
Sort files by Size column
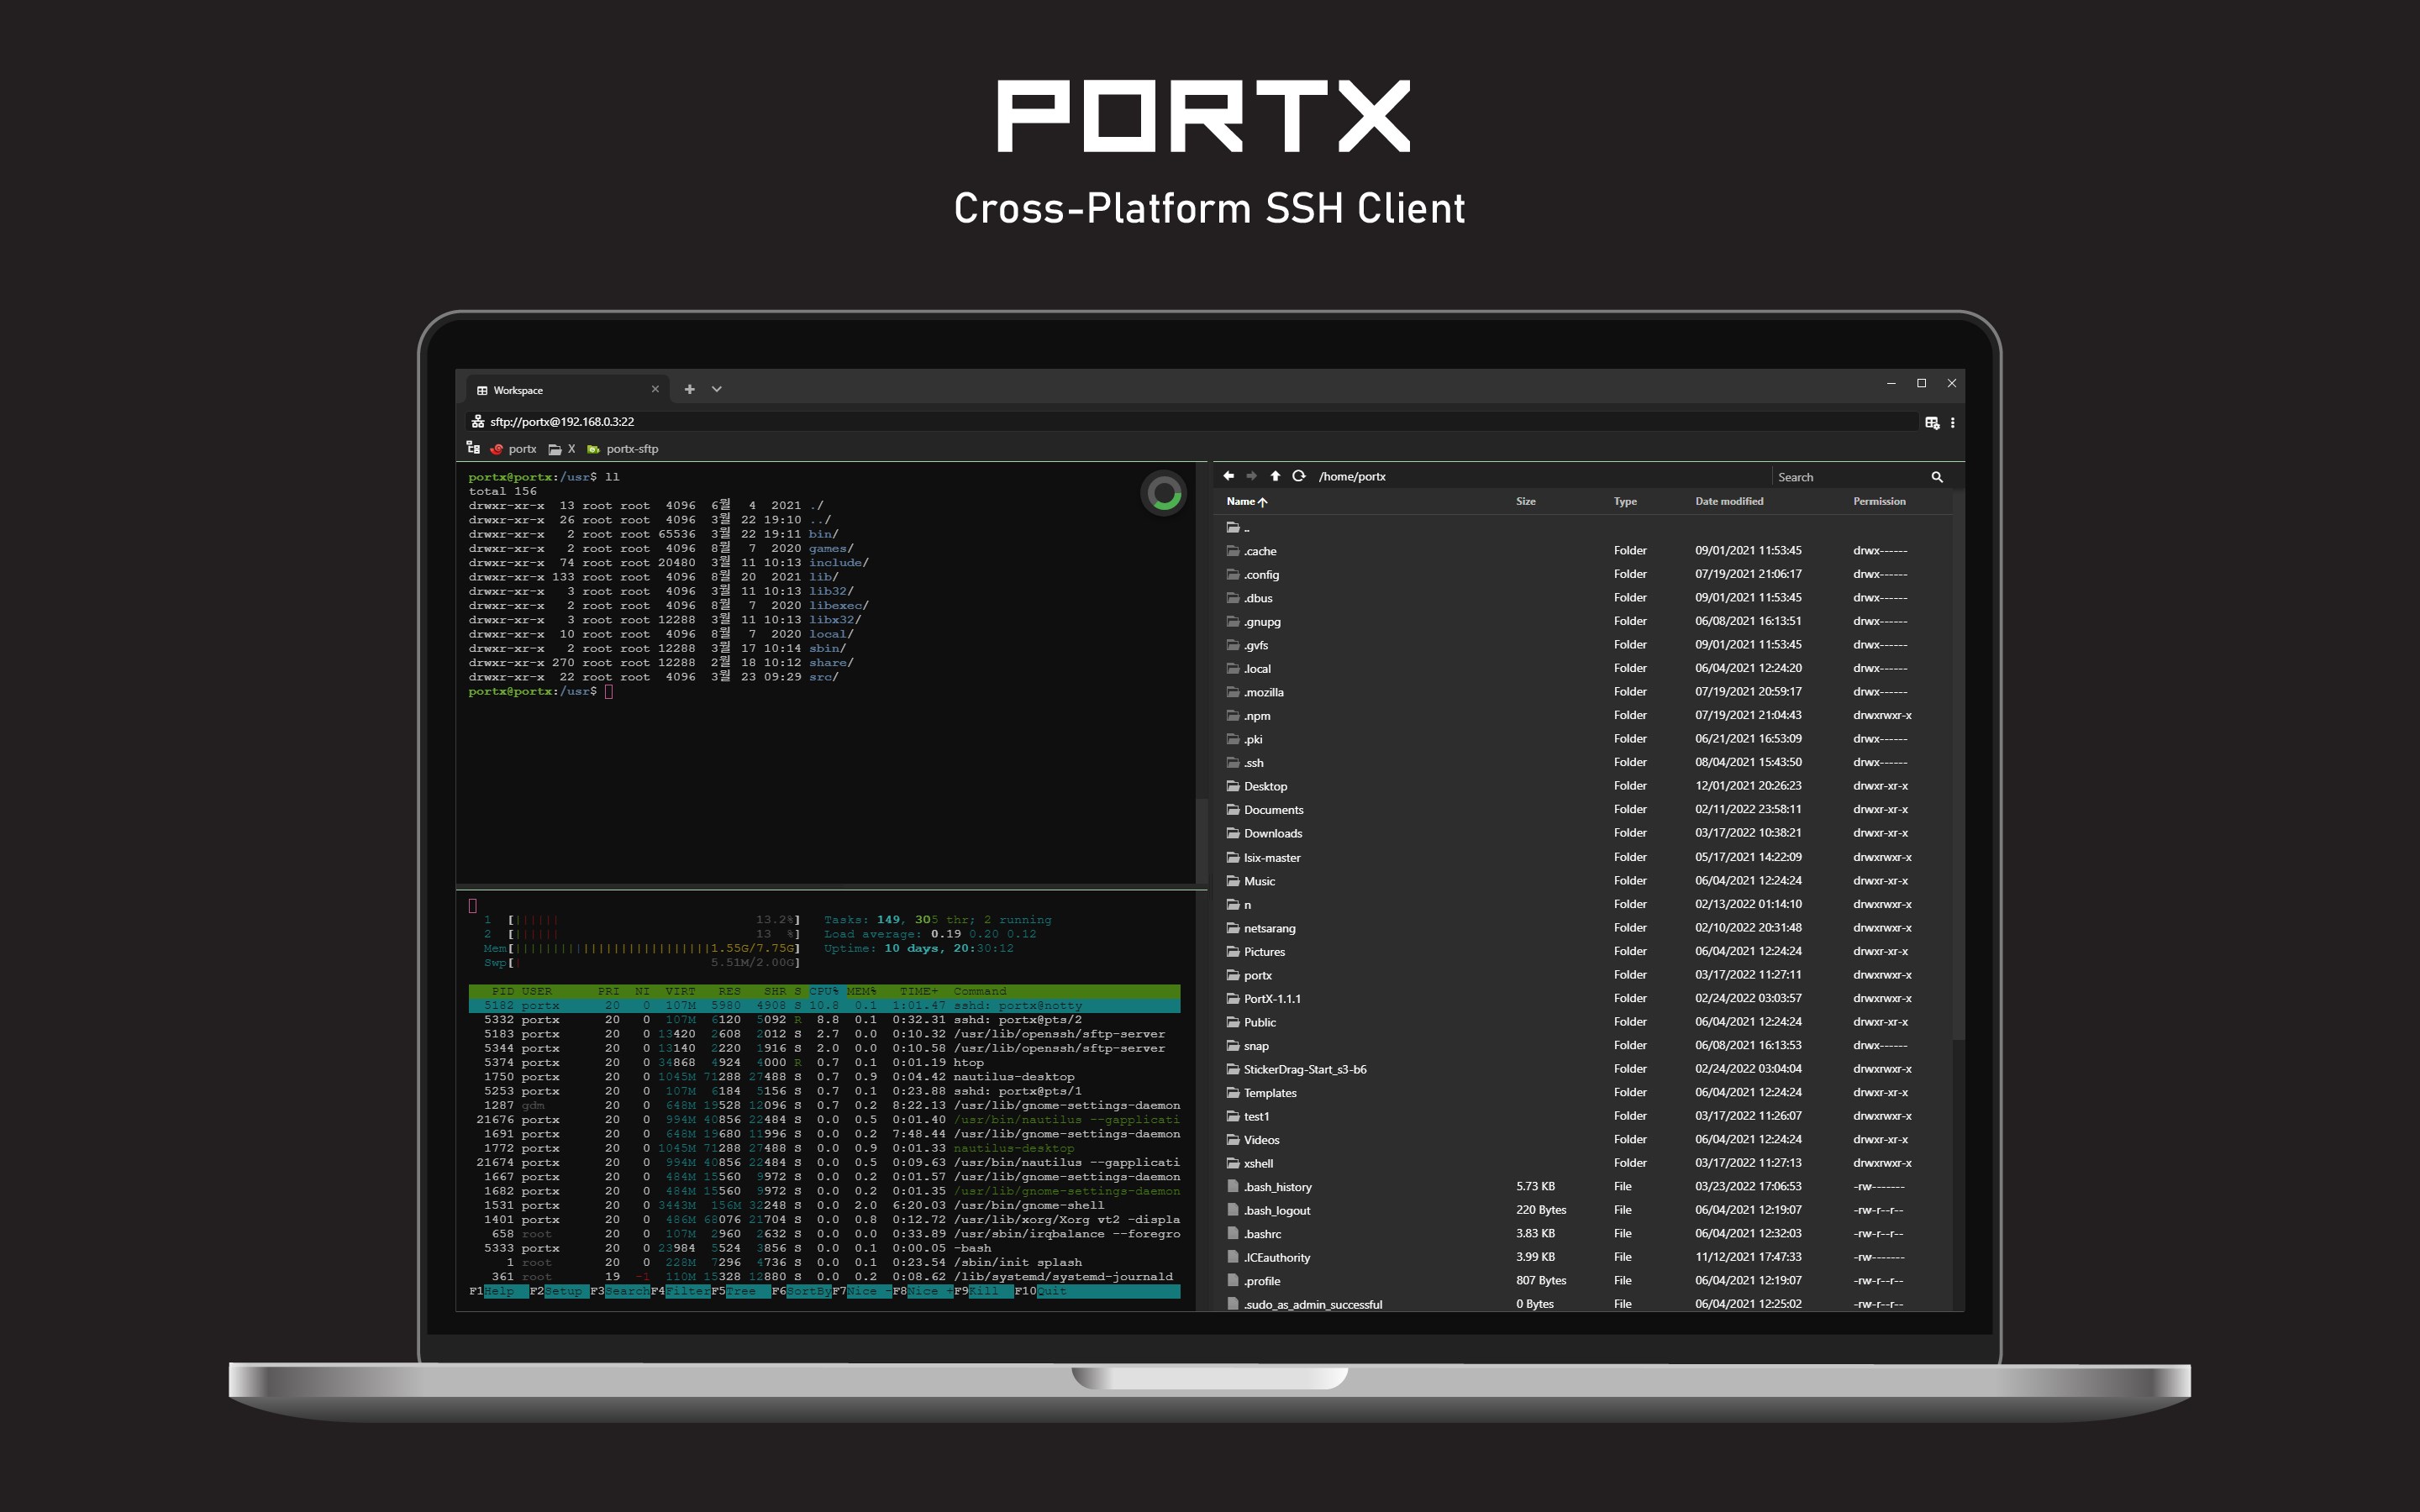[x=1525, y=501]
